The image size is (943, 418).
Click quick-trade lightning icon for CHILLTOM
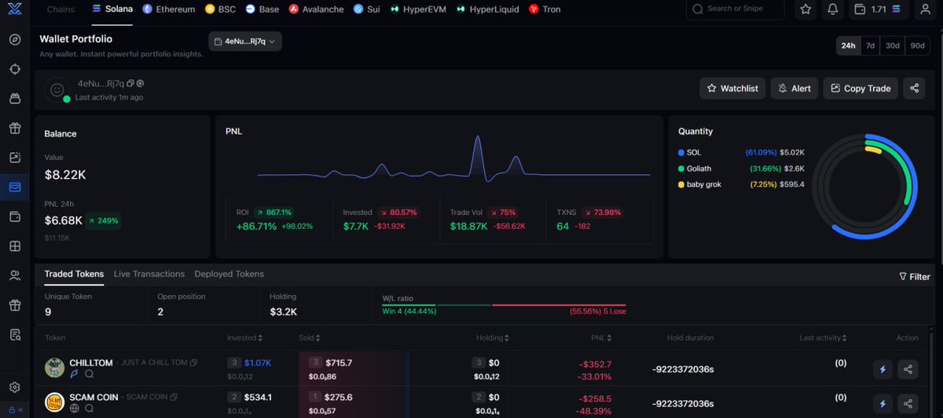click(x=882, y=369)
